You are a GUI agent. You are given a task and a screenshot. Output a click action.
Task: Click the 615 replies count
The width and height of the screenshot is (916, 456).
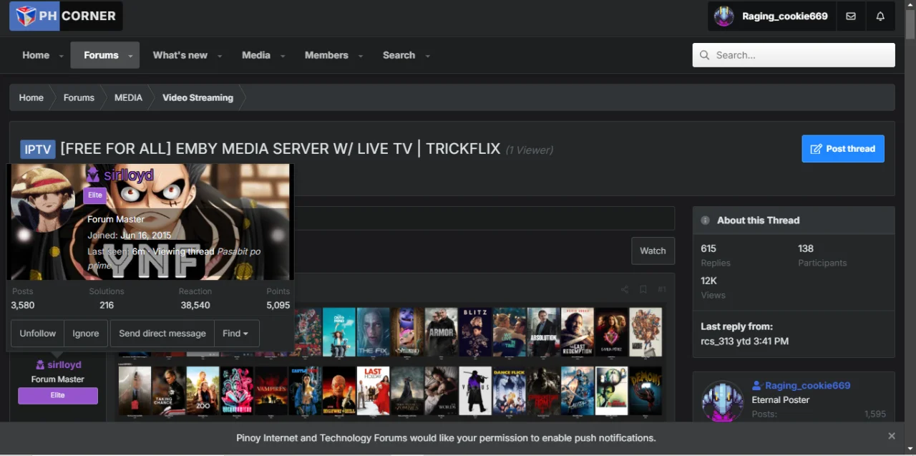tap(708, 248)
